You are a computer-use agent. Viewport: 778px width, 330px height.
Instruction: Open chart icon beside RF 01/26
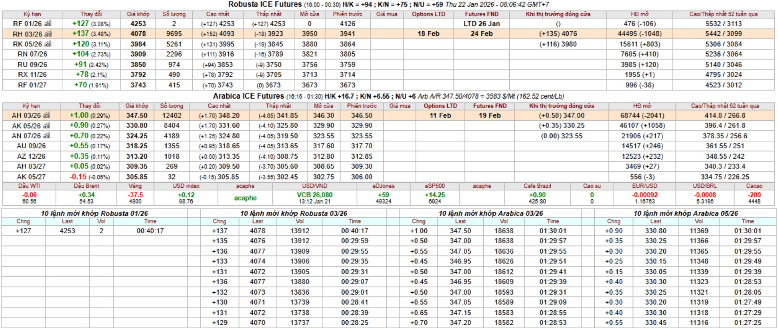pyautogui.click(x=48, y=23)
